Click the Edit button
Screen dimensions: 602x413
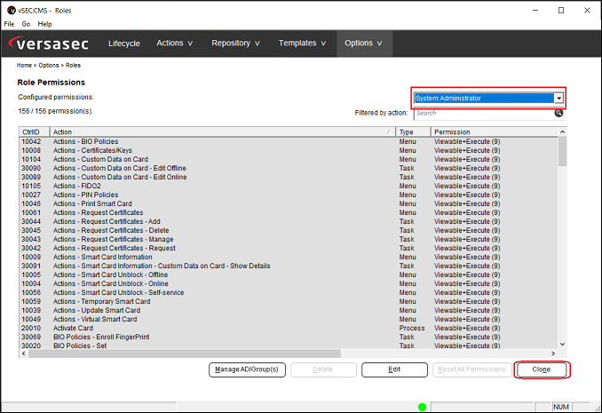(394, 369)
